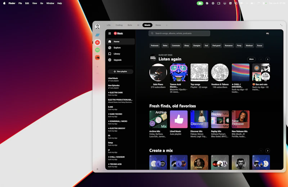Show next Listen again items
Viewport: 288px width, 187px height.
(267, 59)
